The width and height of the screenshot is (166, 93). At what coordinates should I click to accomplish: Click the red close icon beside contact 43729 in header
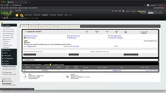[2, 18]
